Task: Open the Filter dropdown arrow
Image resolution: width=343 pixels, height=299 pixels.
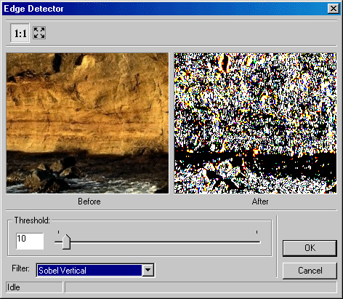Action: tap(148, 270)
